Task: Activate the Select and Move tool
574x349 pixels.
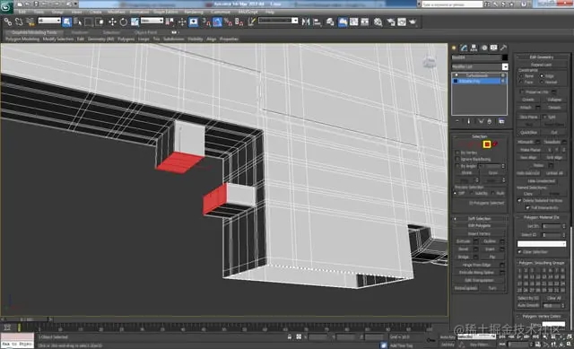Action: [x=112, y=22]
